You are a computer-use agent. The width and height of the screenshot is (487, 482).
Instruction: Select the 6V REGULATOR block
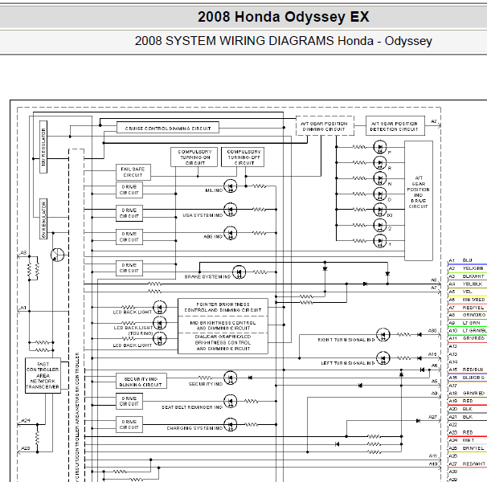(x=43, y=219)
